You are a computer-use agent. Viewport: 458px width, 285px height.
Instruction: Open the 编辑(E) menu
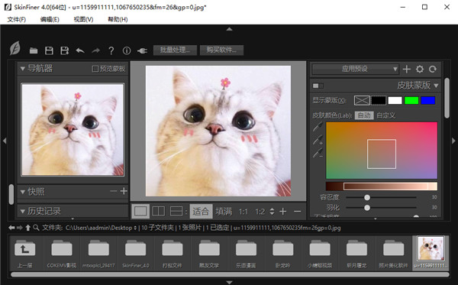50,19
